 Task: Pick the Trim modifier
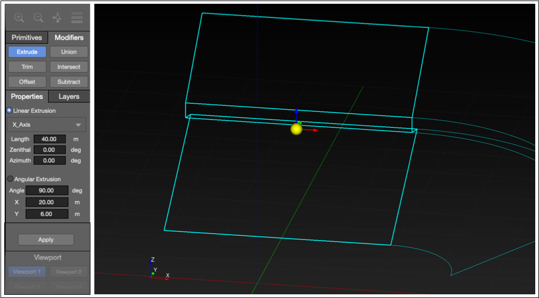coord(27,67)
